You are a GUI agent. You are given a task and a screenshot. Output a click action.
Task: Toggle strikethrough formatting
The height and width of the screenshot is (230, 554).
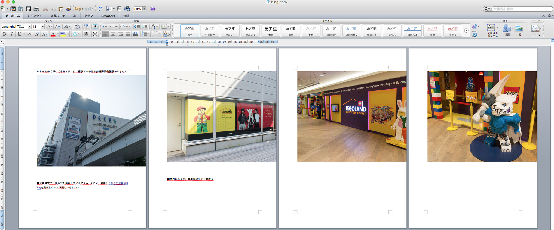point(29,34)
